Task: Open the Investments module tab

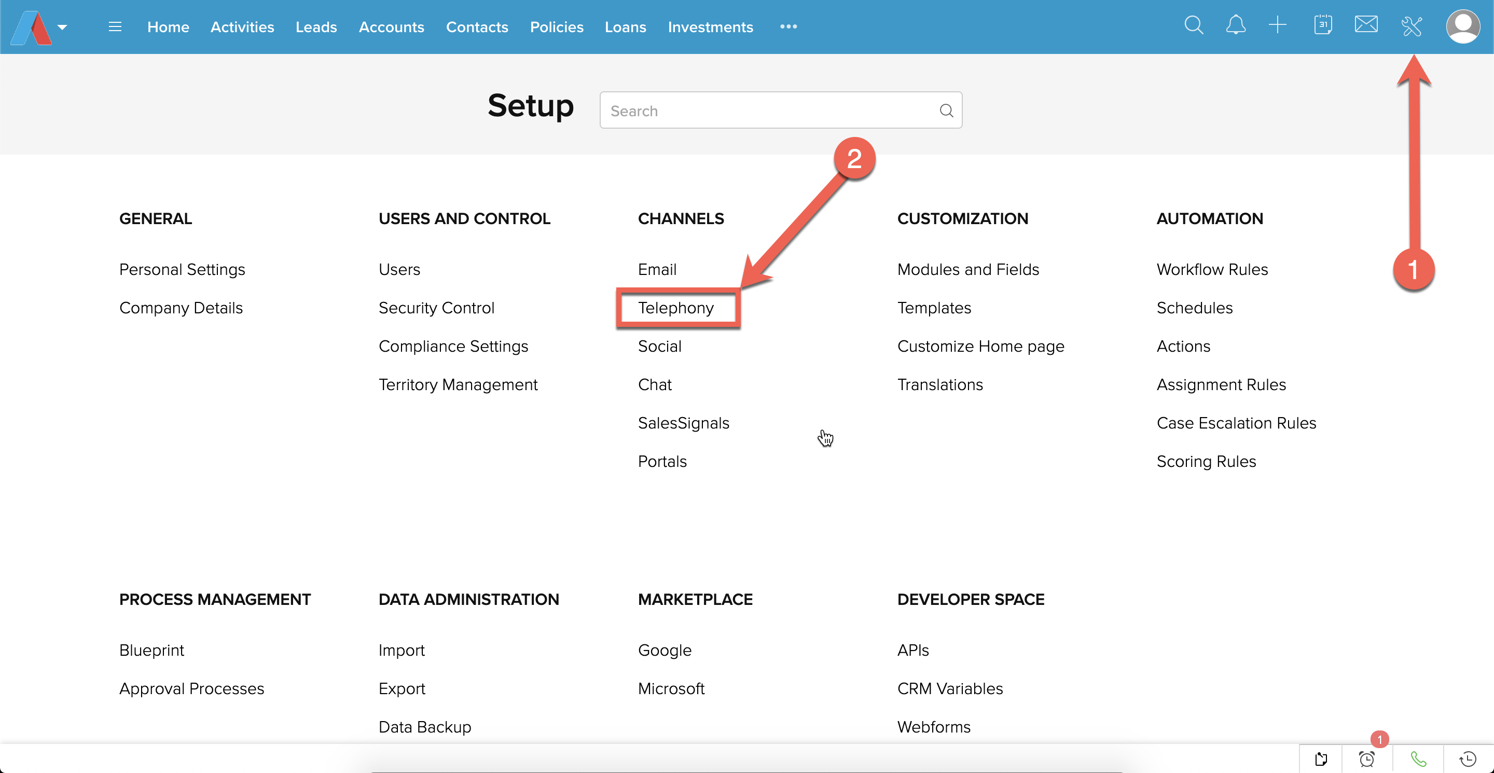Action: [x=710, y=27]
